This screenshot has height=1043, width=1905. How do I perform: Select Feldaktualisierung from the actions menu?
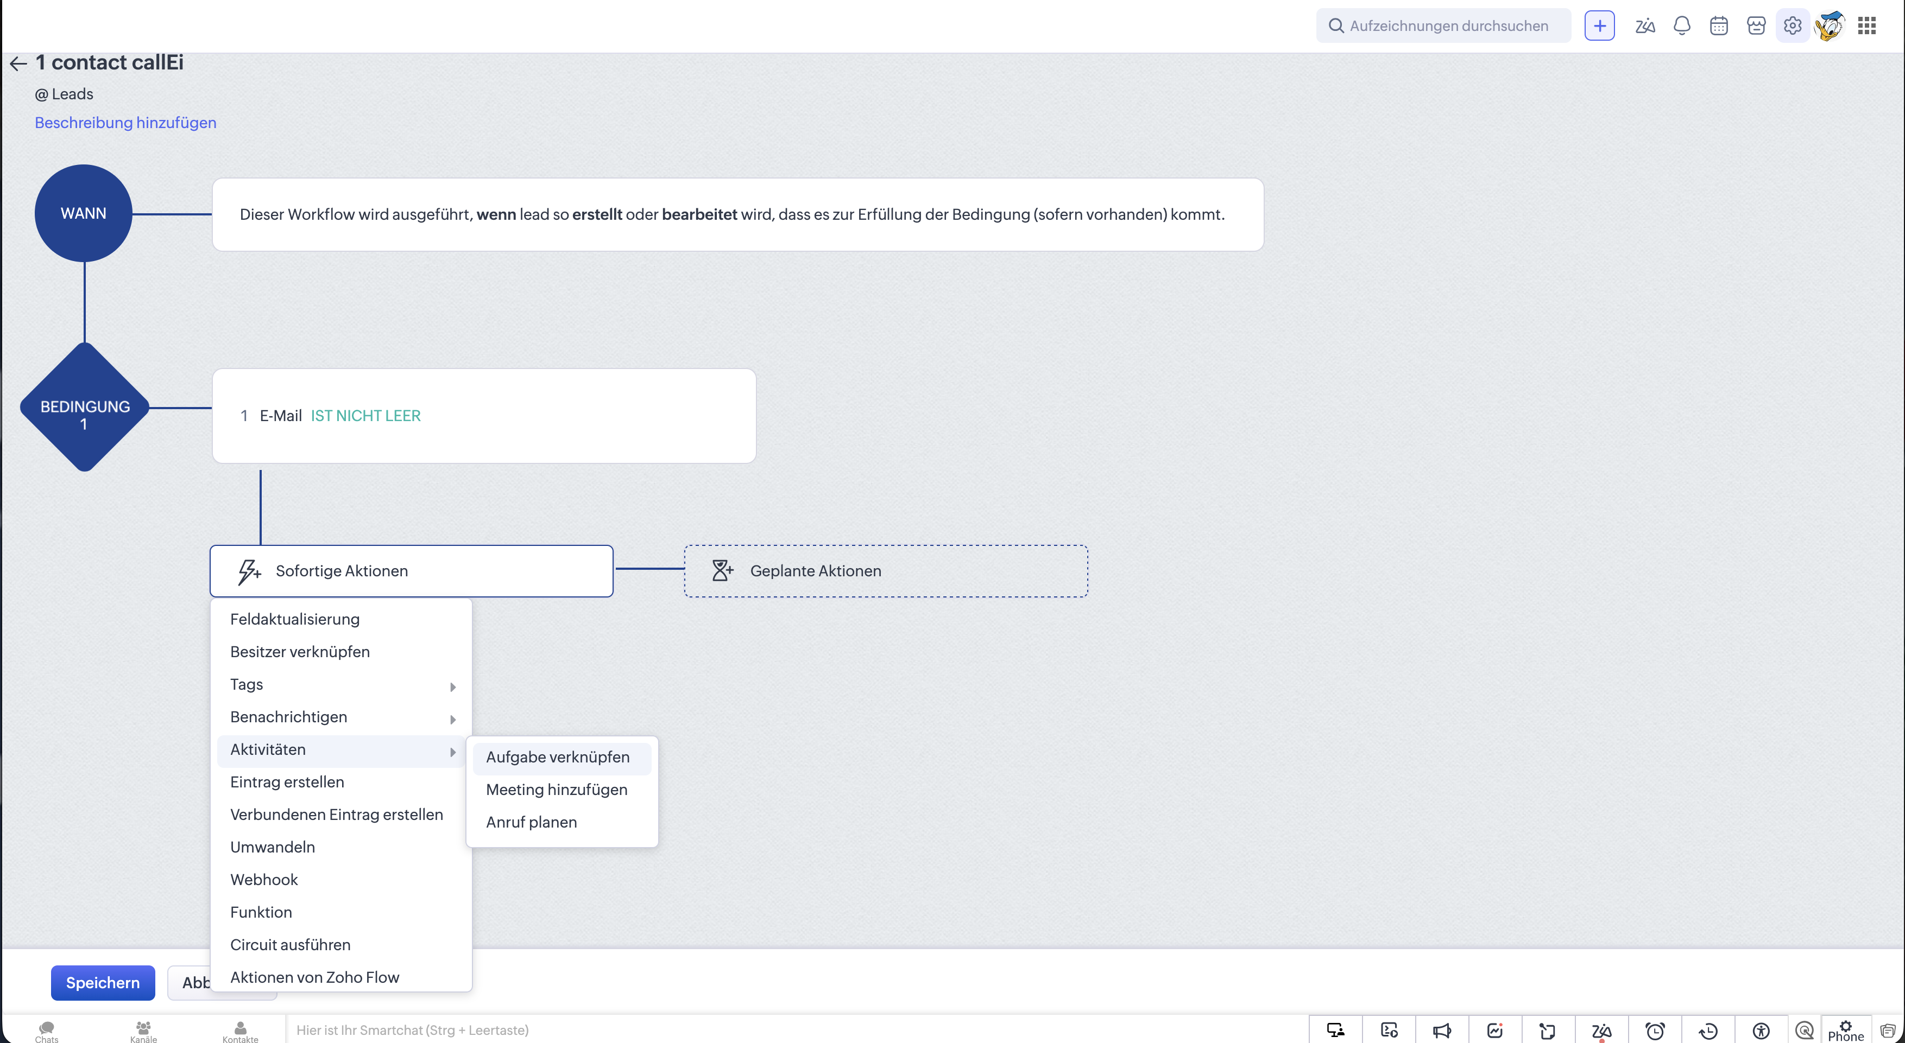[x=342, y=619]
